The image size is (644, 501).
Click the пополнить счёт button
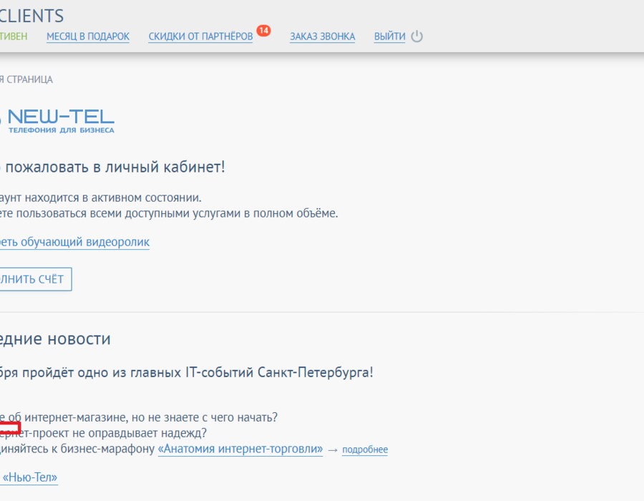pyautogui.click(x=36, y=279)
